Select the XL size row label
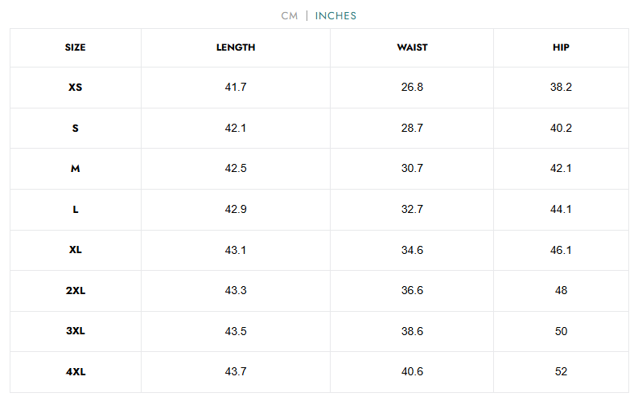 [x=76, y=250]
